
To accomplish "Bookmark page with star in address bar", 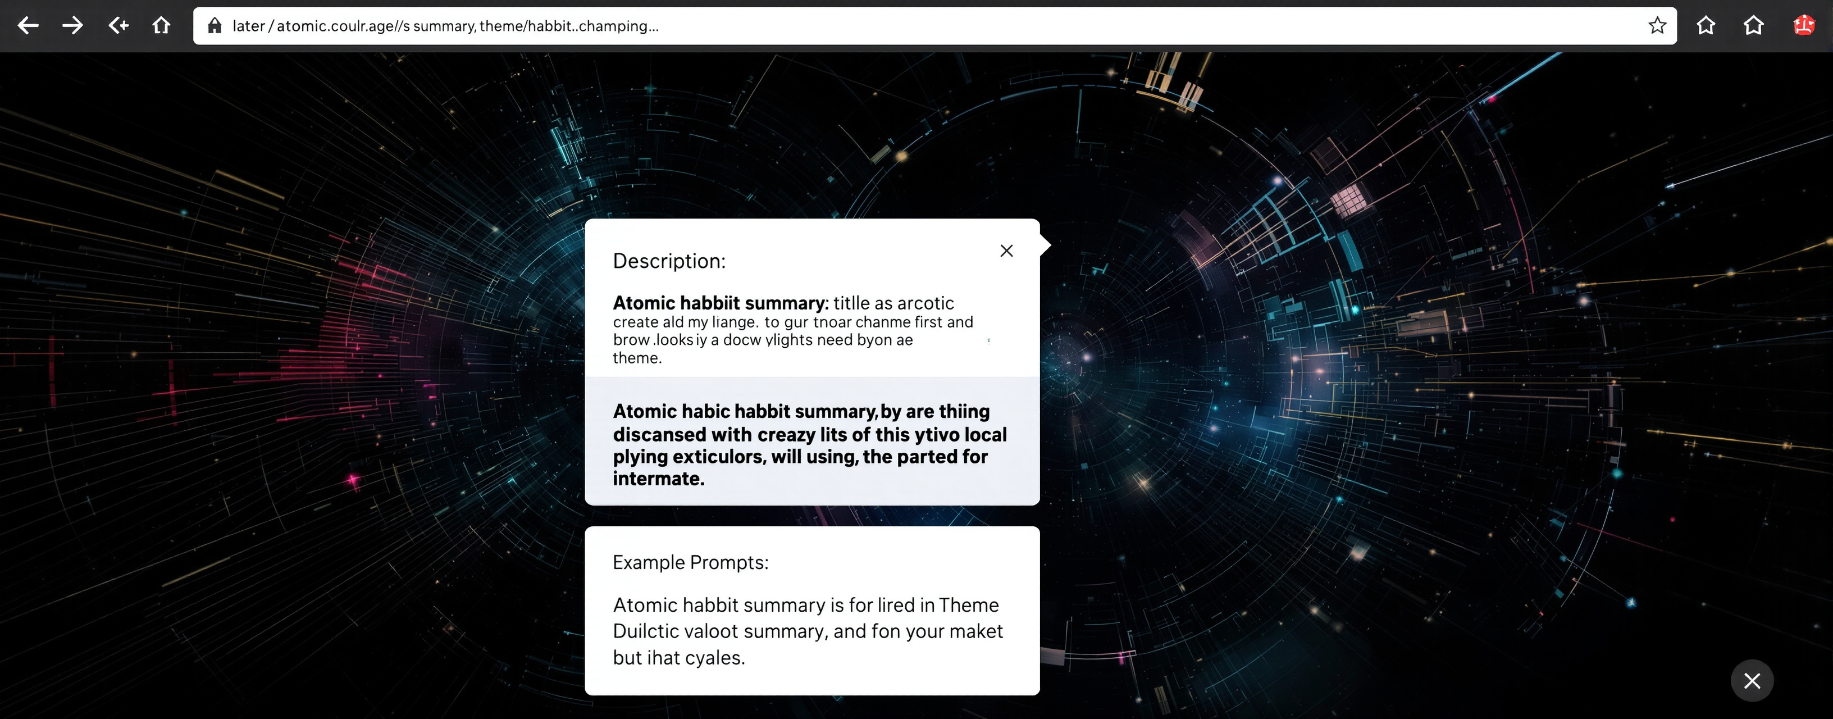I will tap(1657, 26).
